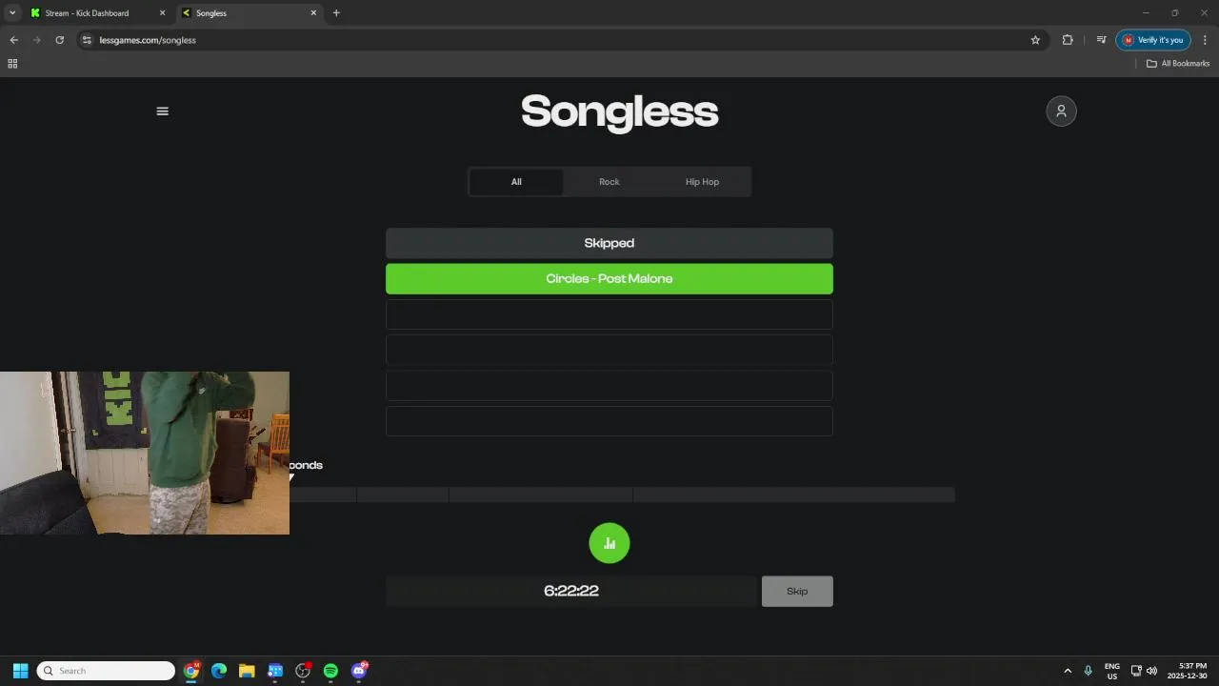Open the user profile icon
The image size is (1219, 686).
[x=1061, y=111]
